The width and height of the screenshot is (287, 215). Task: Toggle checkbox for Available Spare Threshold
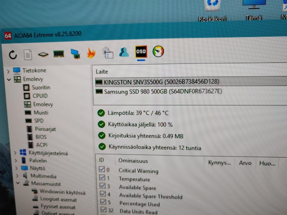point(103,193)
